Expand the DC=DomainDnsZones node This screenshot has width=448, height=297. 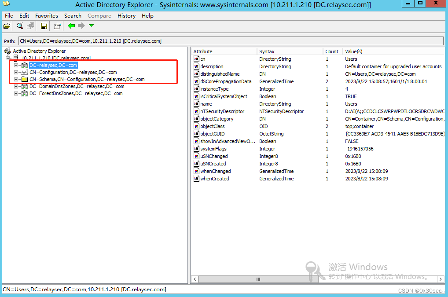coord(16,86)
